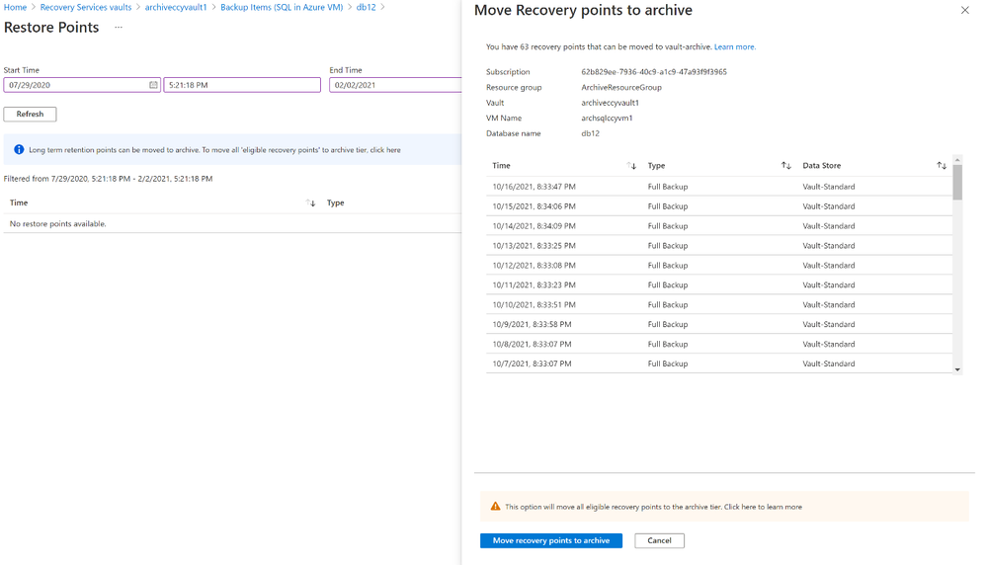Sort archive list by Type column
The height and width of the screenshot is (565, 987).
785,166
